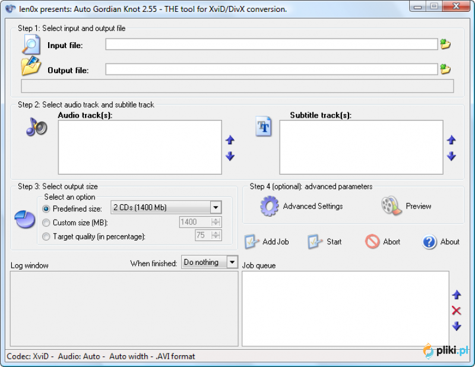The width and height of the screenshot is (475, 367).
Task: Click the Start label
Action: pos(334,242)
